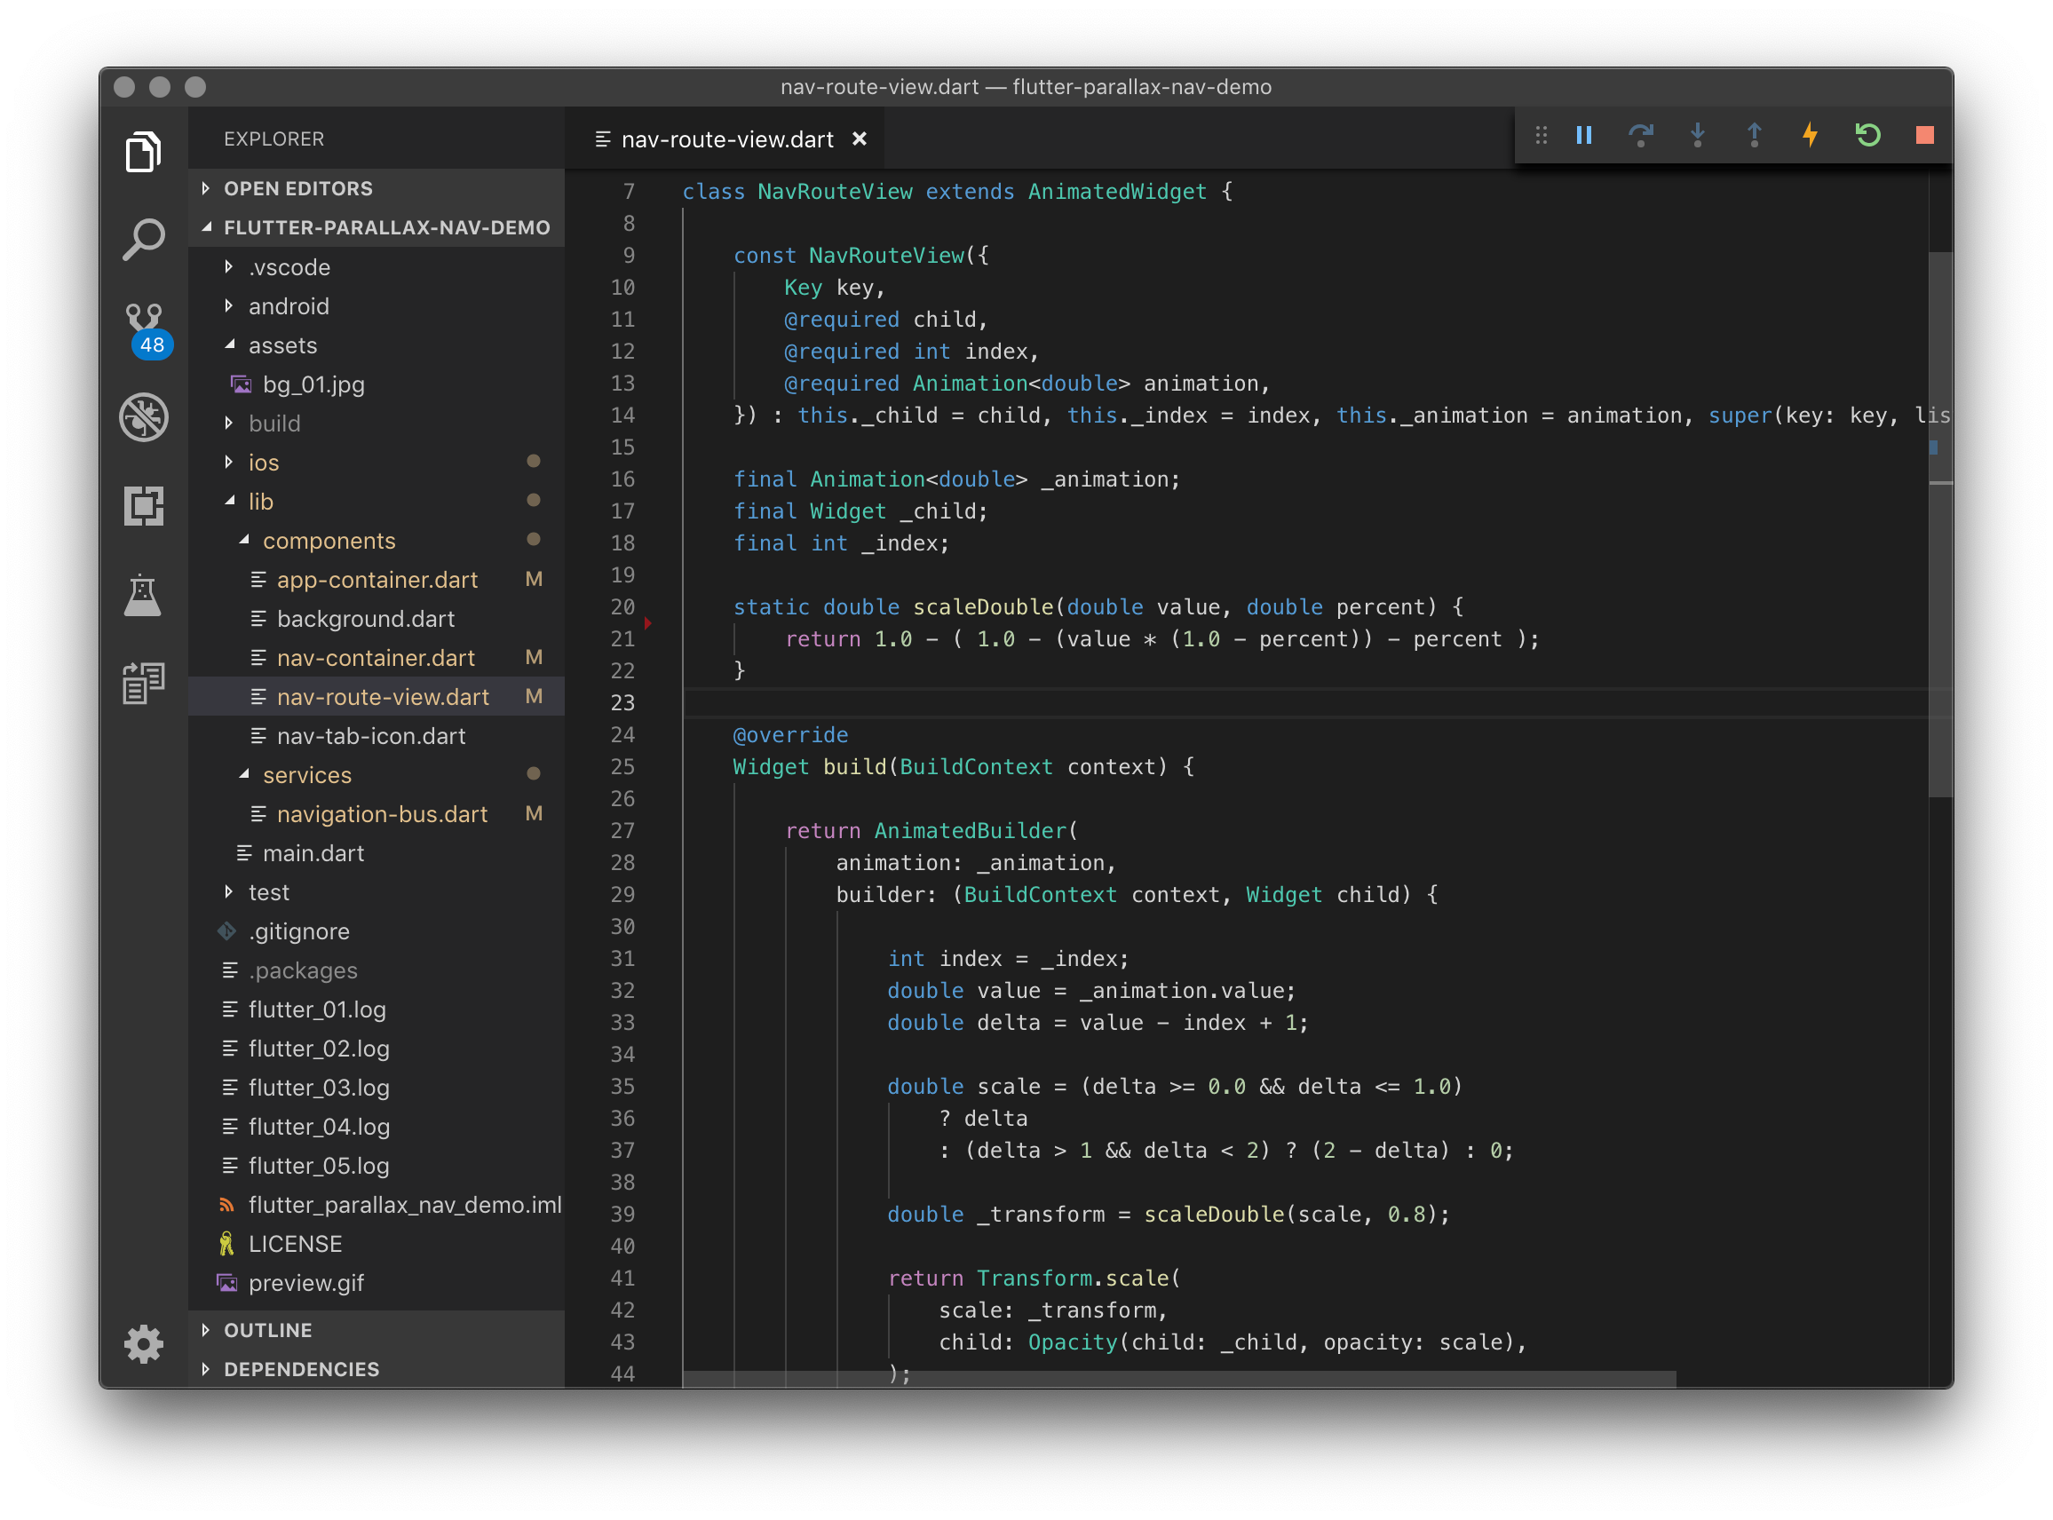Pause the debug session
The width and height of the screenshot is (2053, 1520).
pos(1585,135)
